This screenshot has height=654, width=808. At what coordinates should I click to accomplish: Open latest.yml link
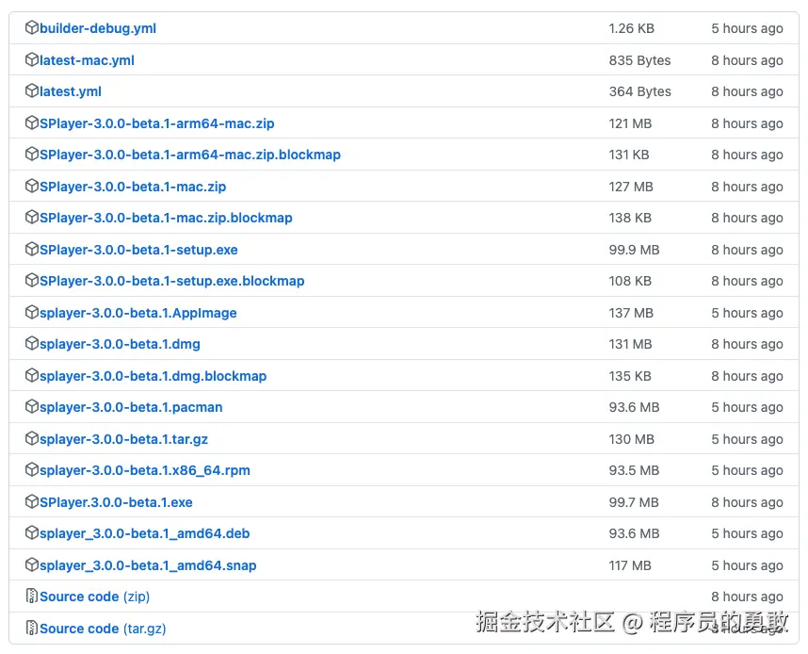[71, 91]
